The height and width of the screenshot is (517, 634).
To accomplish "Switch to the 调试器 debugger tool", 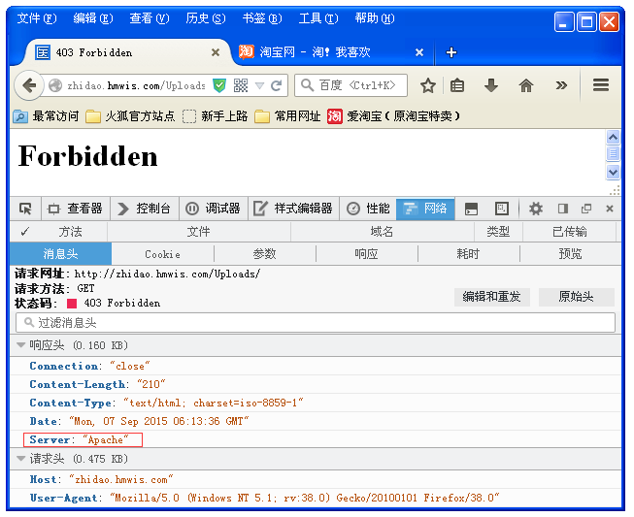I will coord(213,209).
